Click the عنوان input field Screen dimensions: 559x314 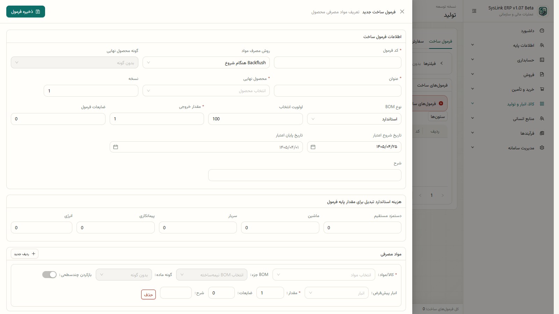(337, 91)
